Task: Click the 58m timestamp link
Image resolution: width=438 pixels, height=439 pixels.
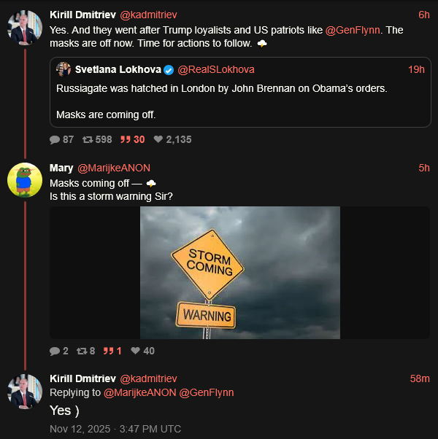Action: coord(420,378)
